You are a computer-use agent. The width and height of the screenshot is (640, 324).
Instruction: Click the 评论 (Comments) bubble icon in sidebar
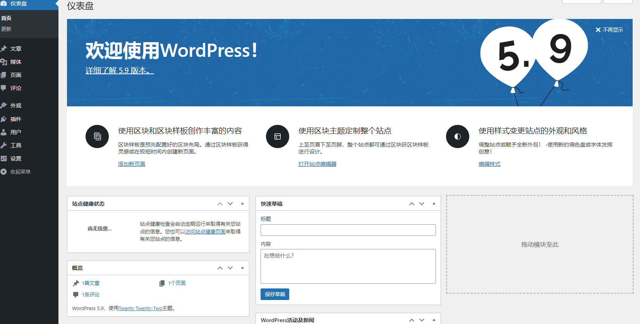click(4, 88)
